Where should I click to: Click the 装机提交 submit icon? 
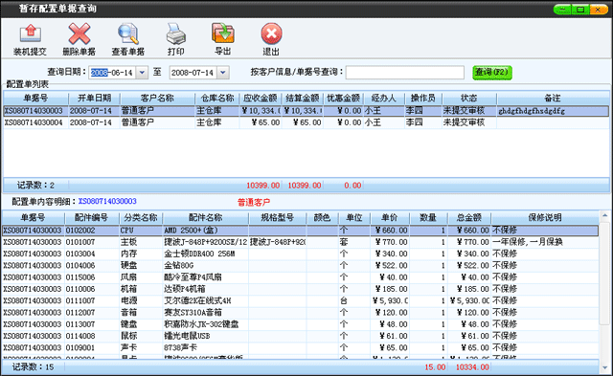coord(30,33)
